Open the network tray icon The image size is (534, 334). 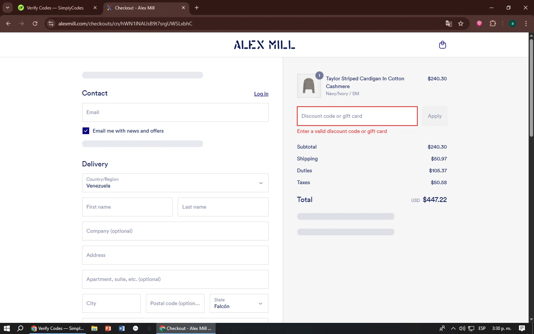471,328
